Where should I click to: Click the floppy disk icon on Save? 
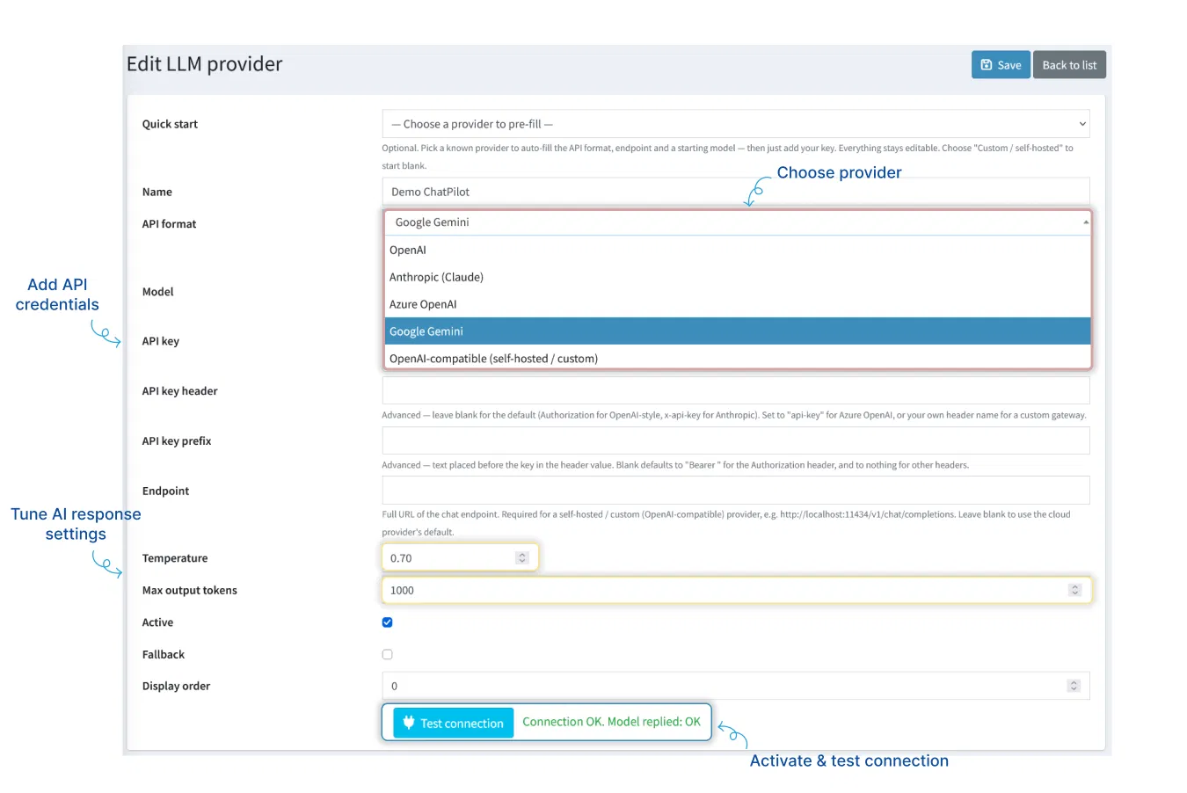(x=987, y=65)
